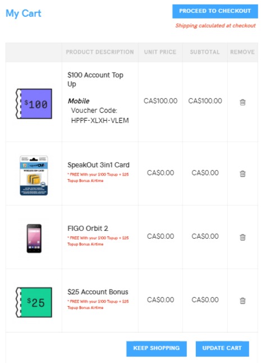
Task: Click the Remove column header
Action: click(x=242, y=52)
